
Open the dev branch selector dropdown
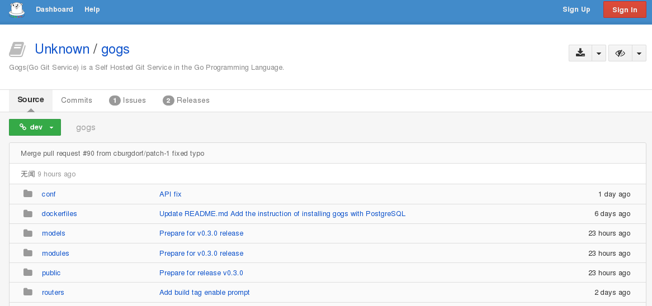coord(35,127)
